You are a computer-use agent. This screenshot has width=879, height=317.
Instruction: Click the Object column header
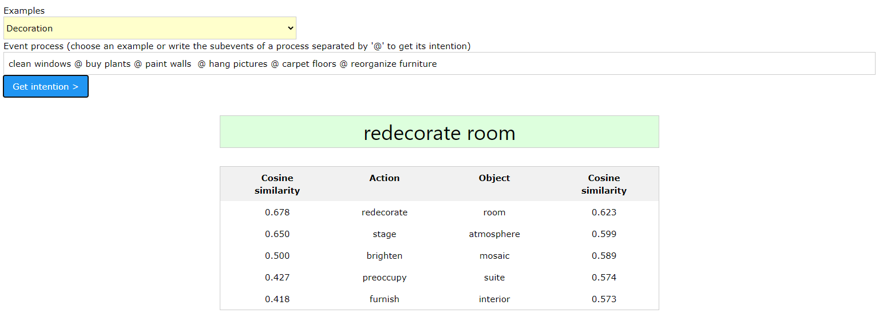[494, 178]
